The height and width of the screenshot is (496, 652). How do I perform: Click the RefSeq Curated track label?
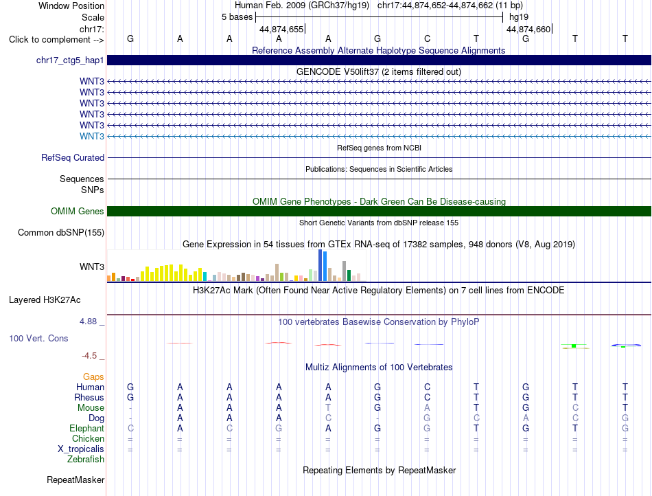73,158
